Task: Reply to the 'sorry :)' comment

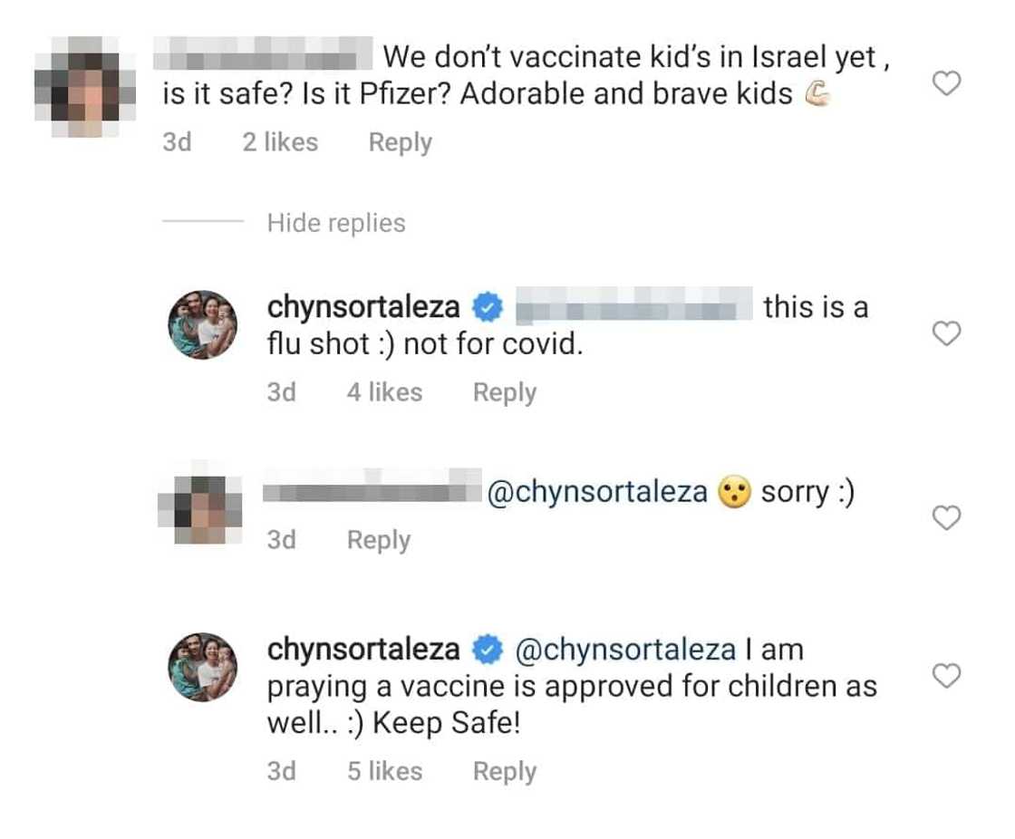Action: [378, 540]
